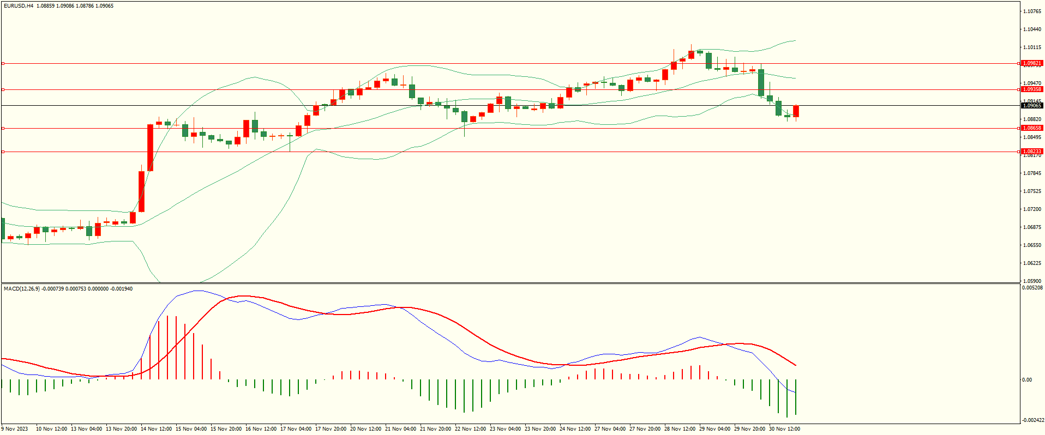
Task: Click the 1.10765 price scale value
Action: tap(1032, 11)
